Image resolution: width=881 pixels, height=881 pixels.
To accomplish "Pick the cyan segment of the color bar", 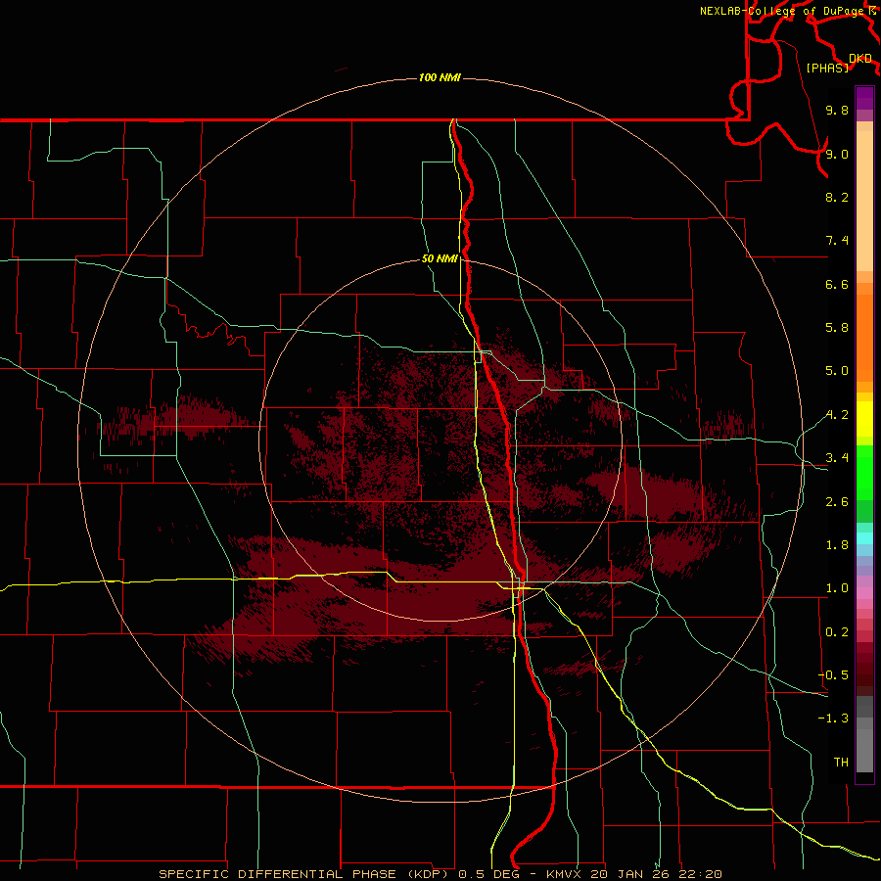I will [x=864, y=538].
